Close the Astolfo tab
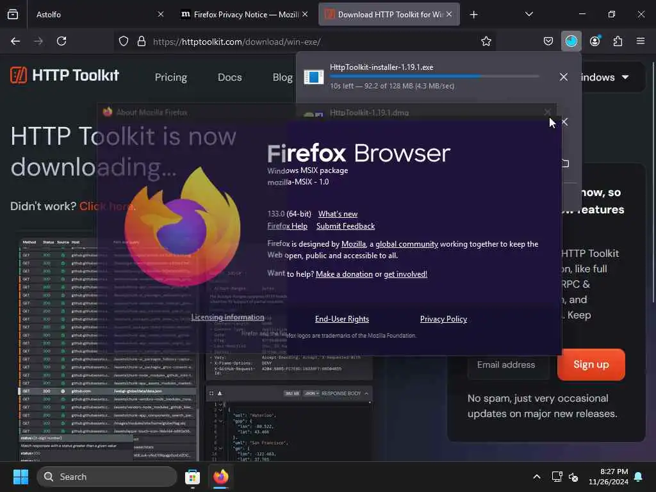Viewport: 656px width, 492px height. (160, 15)
